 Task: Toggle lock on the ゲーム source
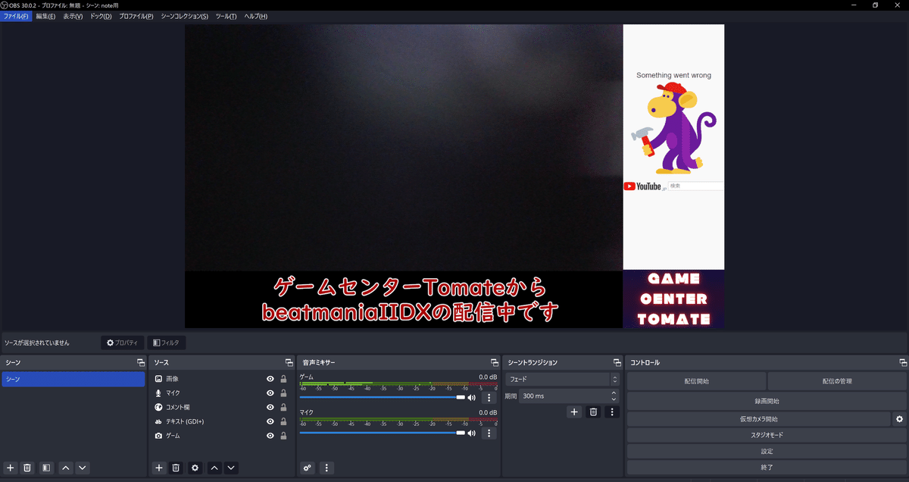point(283,436)
